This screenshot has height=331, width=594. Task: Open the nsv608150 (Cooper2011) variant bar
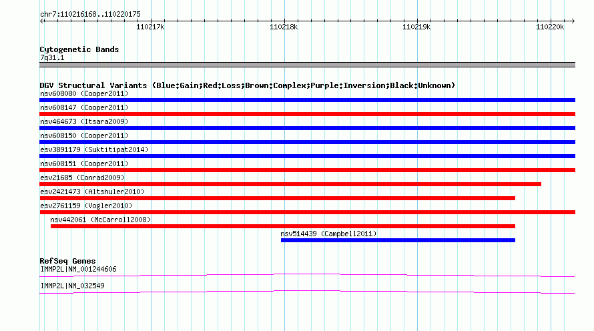click(x=307, y=142)
